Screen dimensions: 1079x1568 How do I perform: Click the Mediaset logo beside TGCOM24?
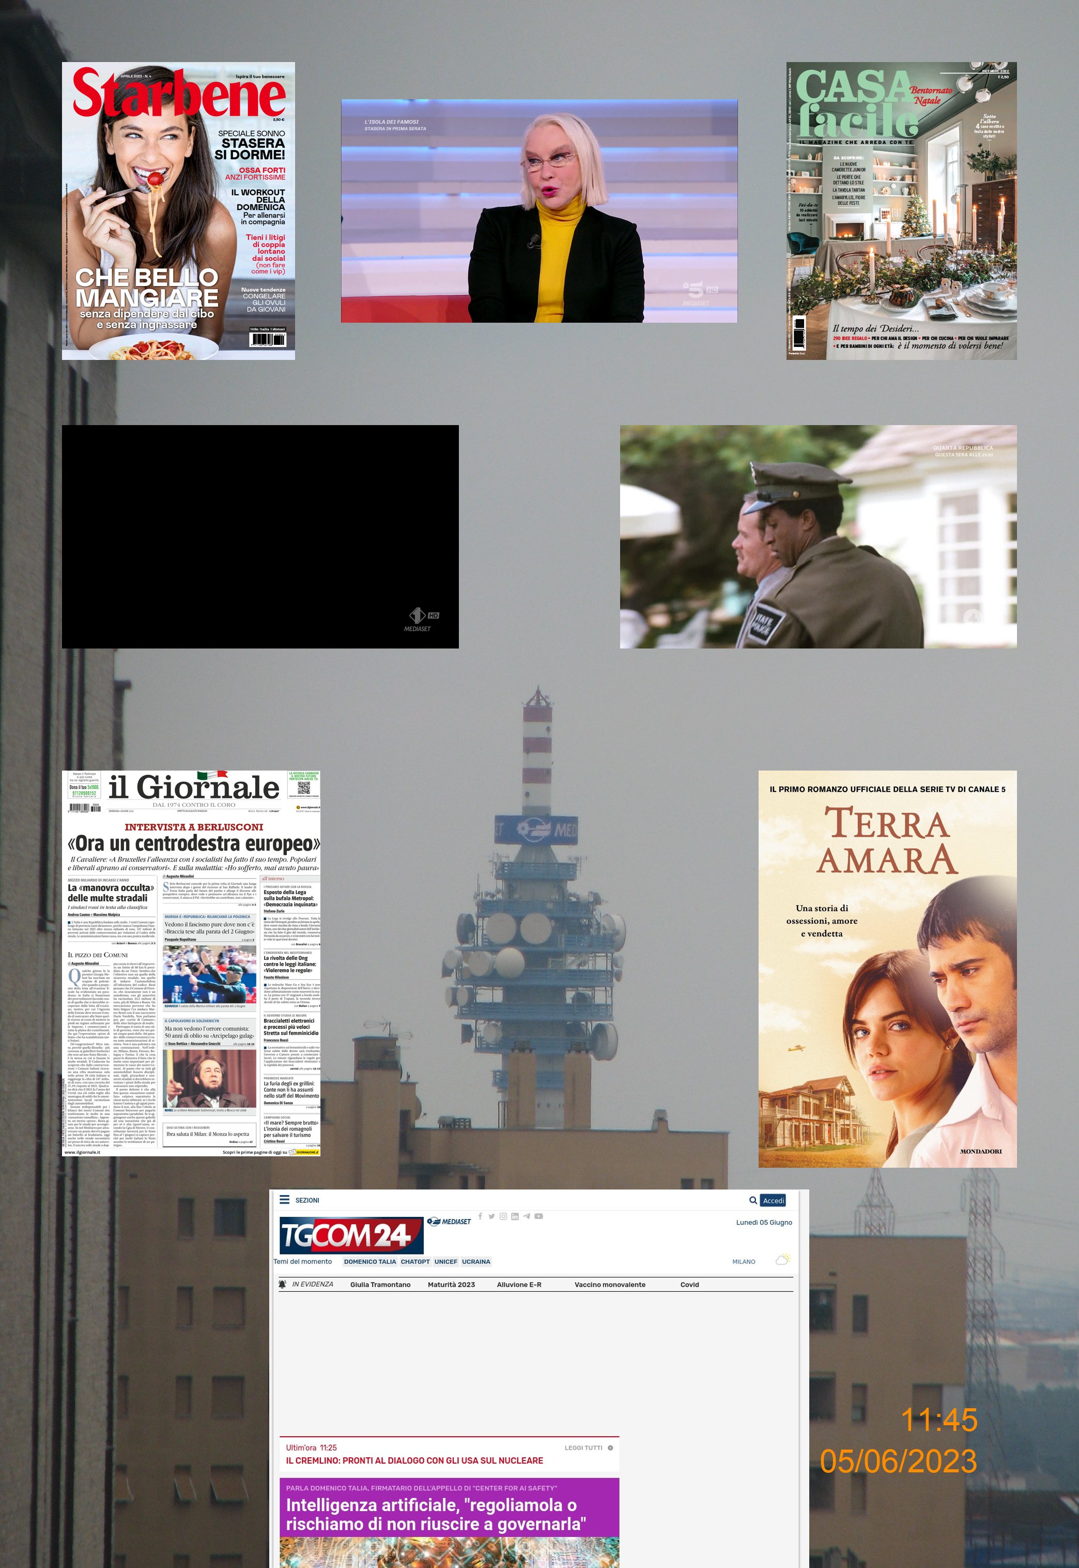[449, 1221]
